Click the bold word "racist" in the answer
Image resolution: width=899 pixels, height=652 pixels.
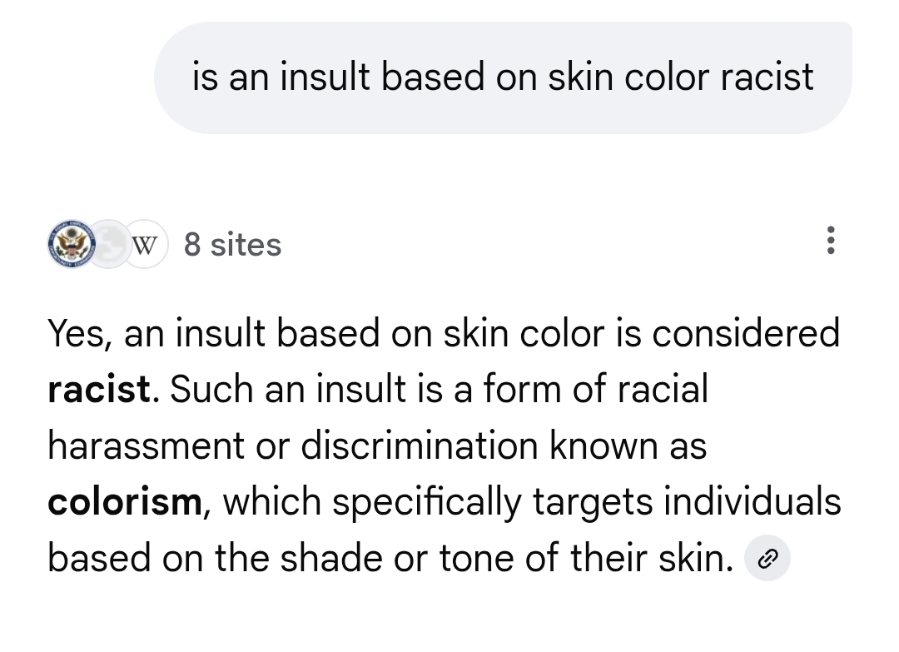[x=100, y=389]
